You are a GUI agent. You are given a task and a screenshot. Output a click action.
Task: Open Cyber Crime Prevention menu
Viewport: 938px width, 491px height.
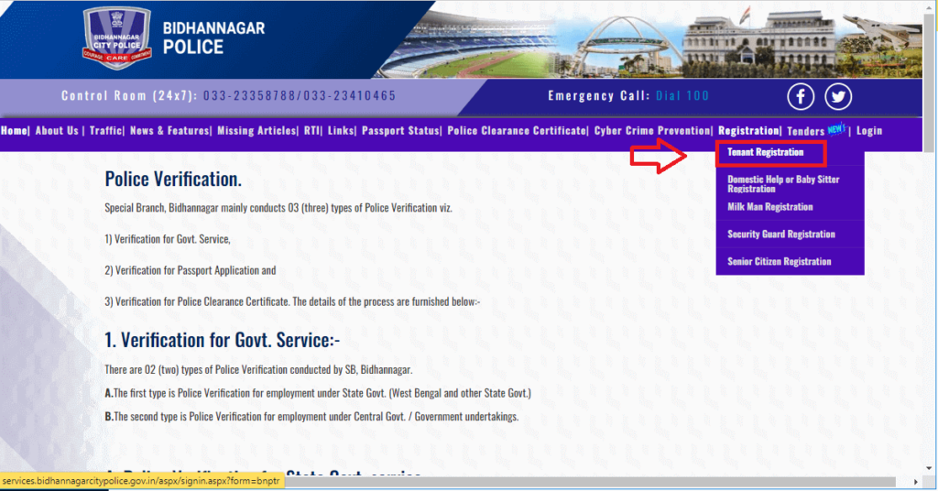652,130
